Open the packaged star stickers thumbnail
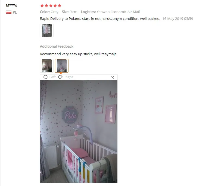Screen dimensions: 209x186 (x=47, y=30)
